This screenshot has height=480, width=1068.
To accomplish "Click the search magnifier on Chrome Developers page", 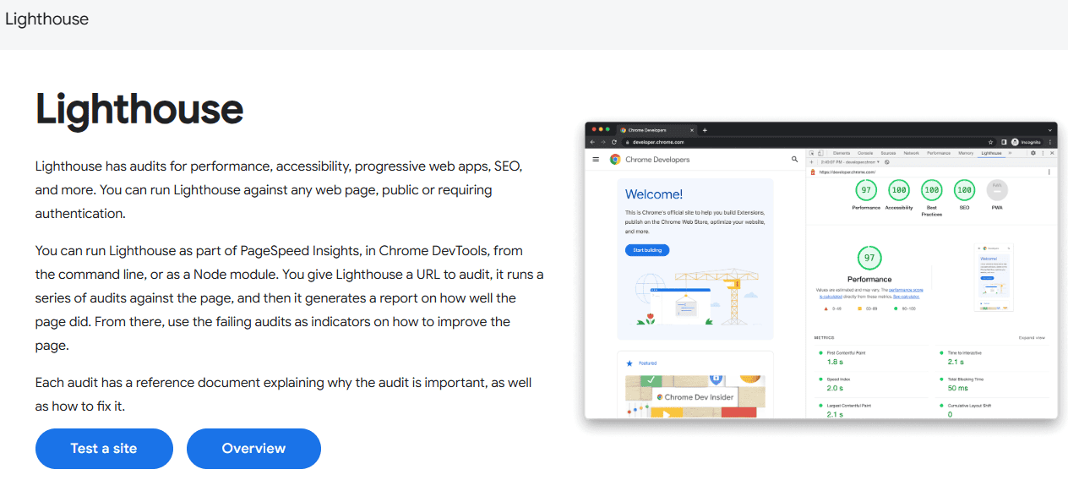I will coord(794,159).
